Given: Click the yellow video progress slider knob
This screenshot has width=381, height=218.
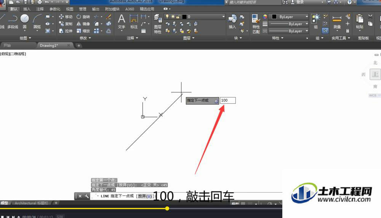Looking at the screenshot, I should [167, 208].
